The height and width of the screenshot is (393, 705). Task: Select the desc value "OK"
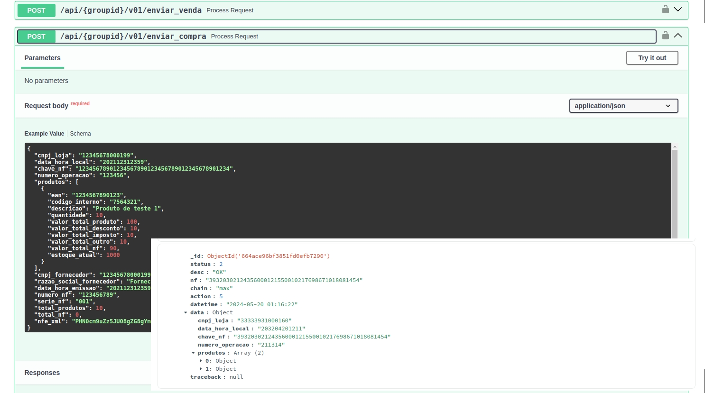219,272
